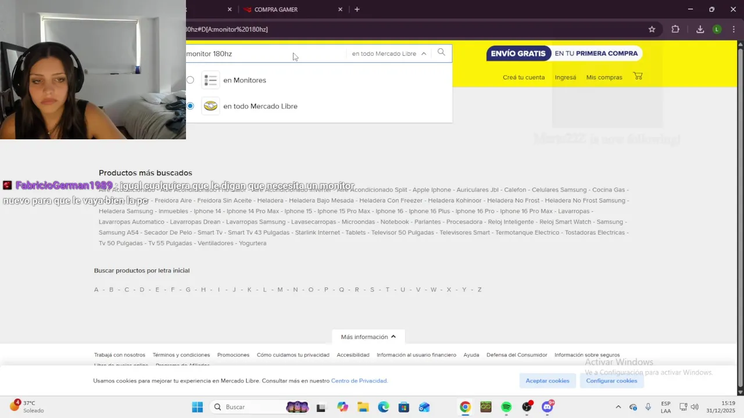Open Windows Start menu
This screenshot has height=418, width=744.
pyautogui.click(x=198, y=407)
